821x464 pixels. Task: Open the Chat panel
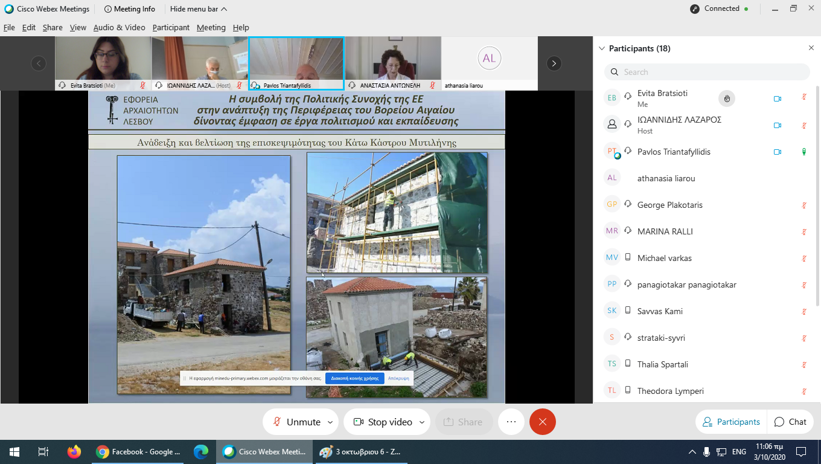click(x=790, y=422)
